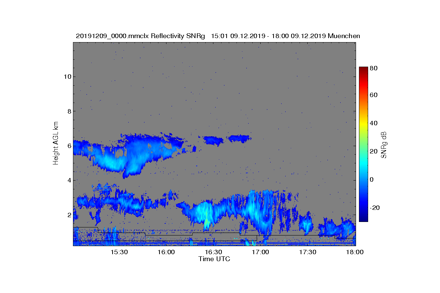Click the colorbar value label 40

pyautogui.click(x=374, y=123)
